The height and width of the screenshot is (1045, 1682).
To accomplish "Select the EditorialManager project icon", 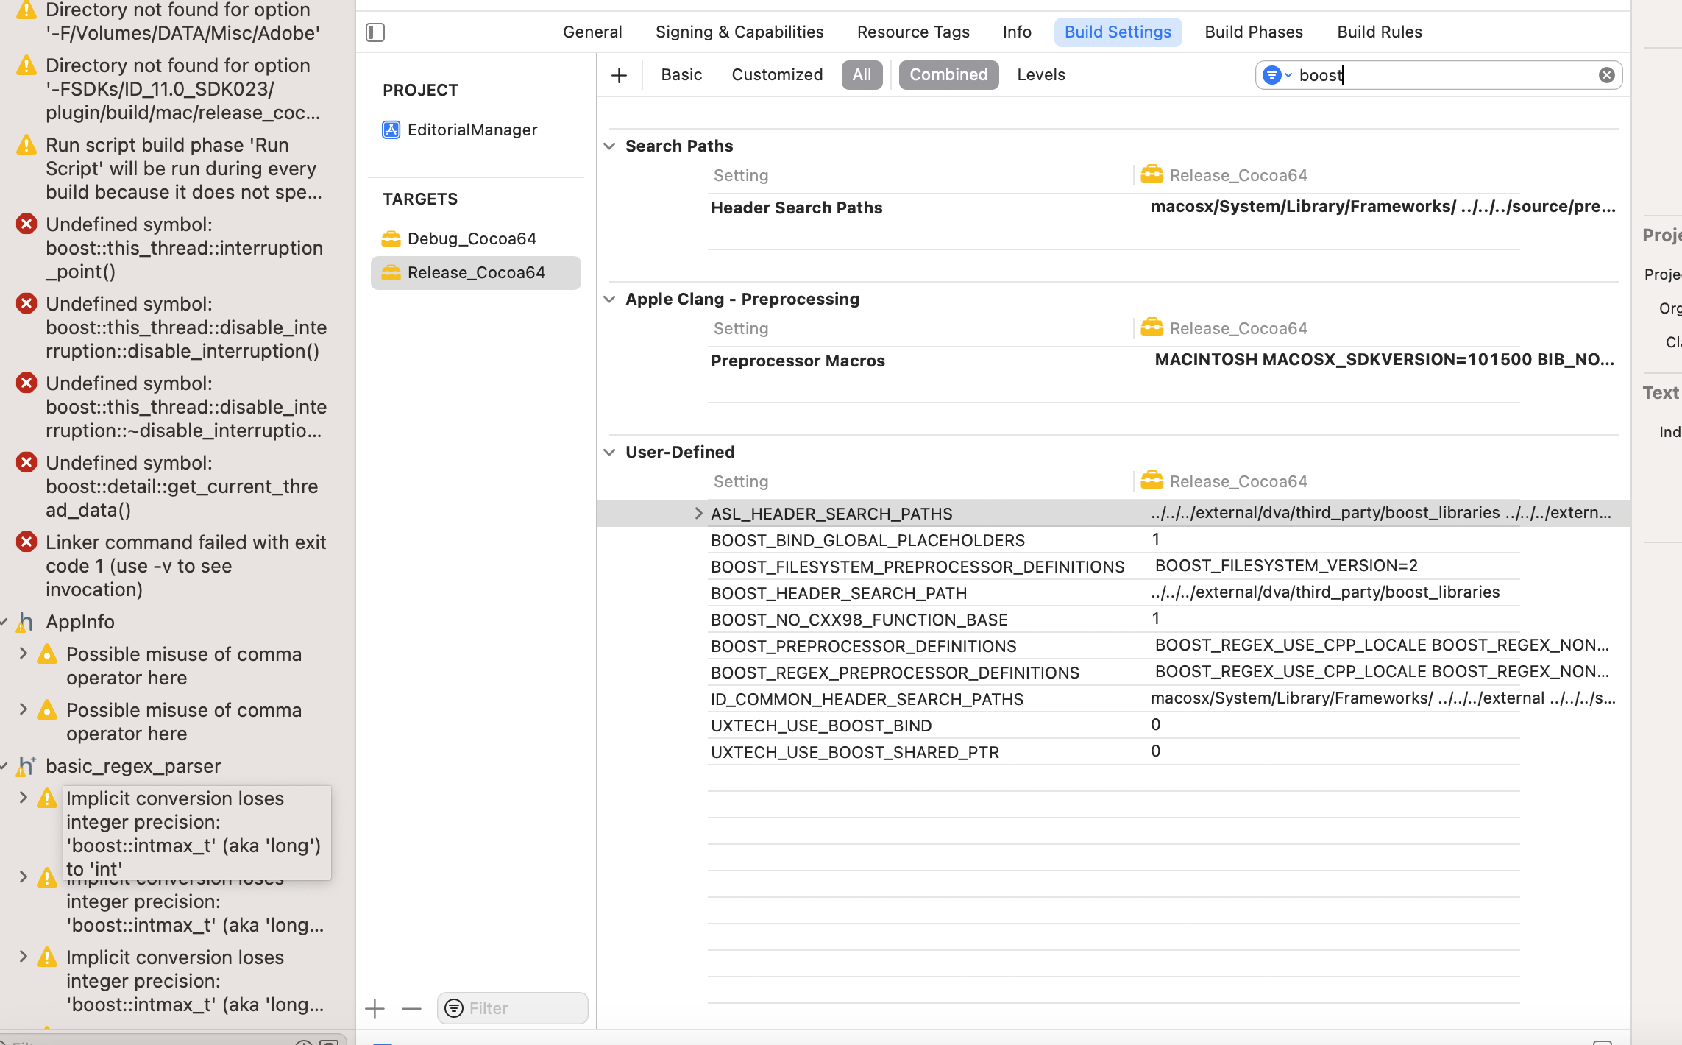I will pos(391,129).
